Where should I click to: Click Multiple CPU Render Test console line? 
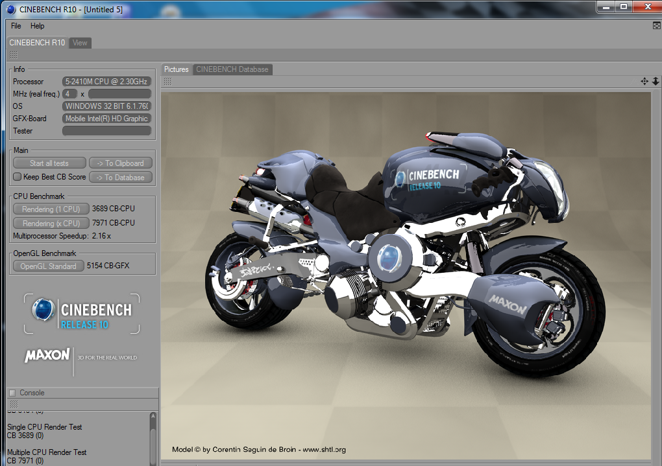[47, 452]
